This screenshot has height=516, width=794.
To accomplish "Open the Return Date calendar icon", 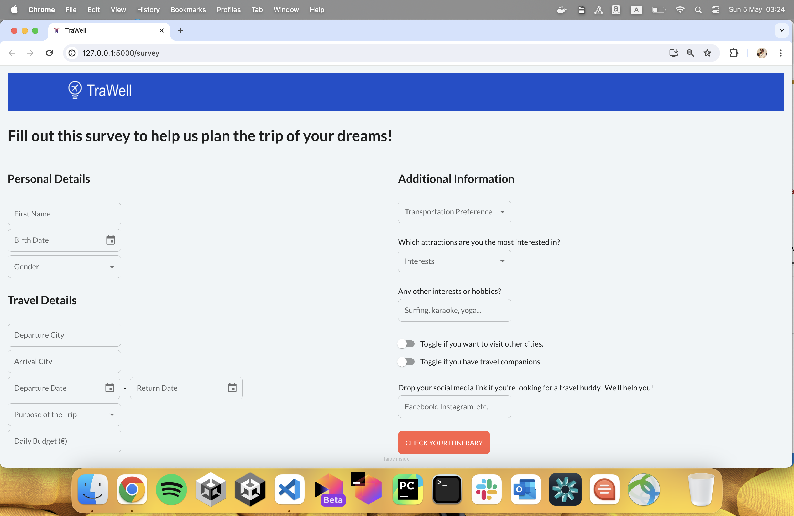I will (232, 388).
